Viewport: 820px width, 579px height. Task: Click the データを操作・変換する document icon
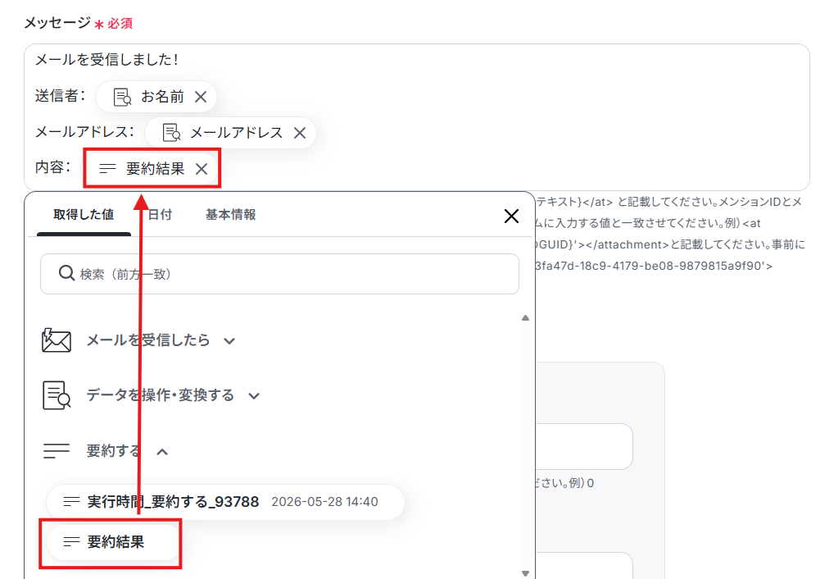click(x=56, y=395)
